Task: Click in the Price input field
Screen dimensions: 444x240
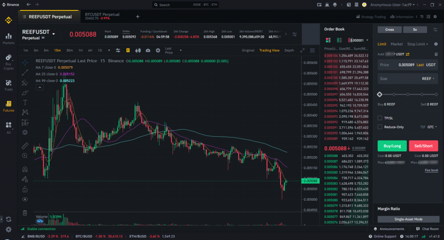Action: 408,65
